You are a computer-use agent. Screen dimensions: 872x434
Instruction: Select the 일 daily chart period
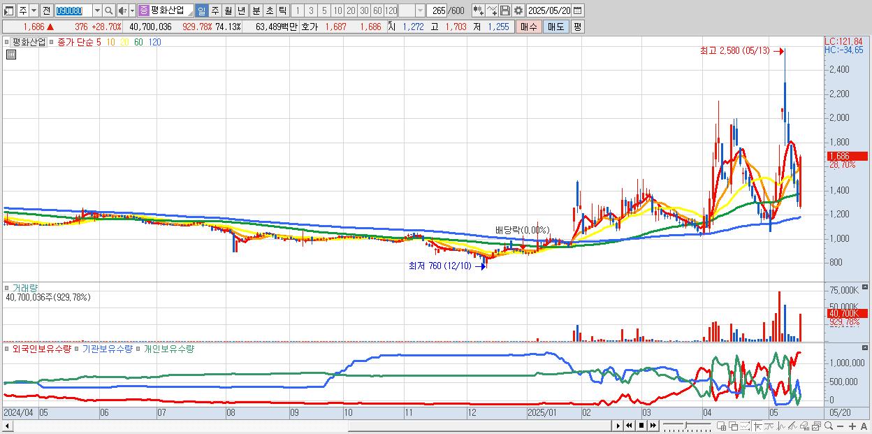(x=201, y=10)
